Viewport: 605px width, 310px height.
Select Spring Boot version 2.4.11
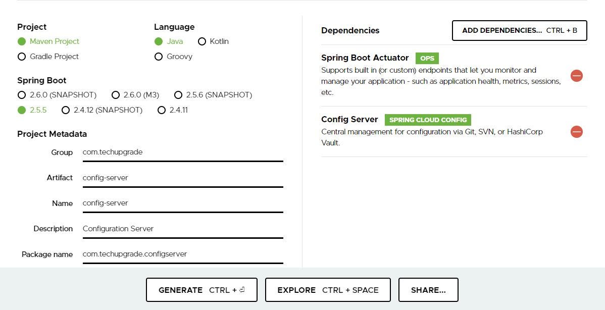(x=161, y=110)
